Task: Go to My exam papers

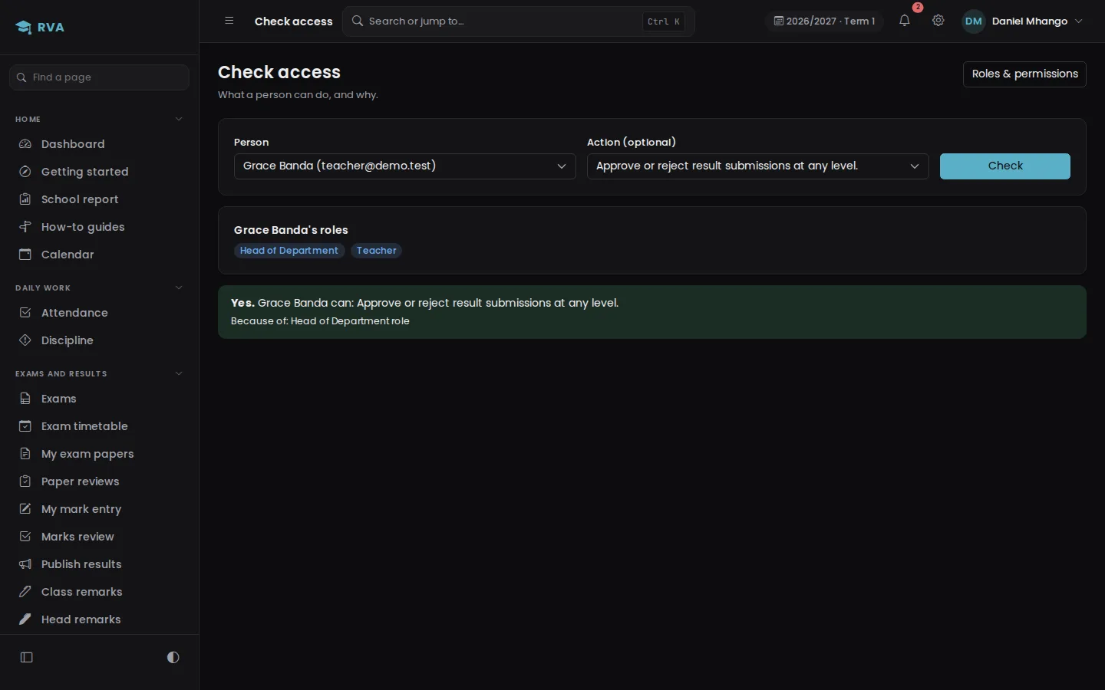Action: point(99,454)
